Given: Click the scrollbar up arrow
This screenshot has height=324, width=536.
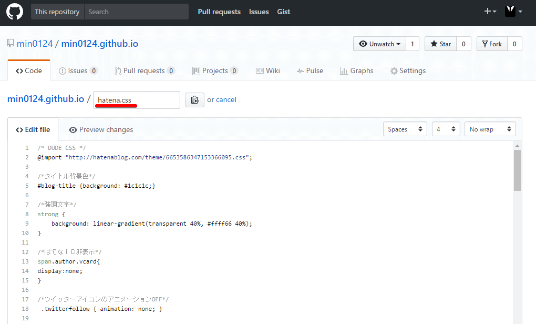Looking at the screenshot, I should pyautogui.click(x=517, y=146).
